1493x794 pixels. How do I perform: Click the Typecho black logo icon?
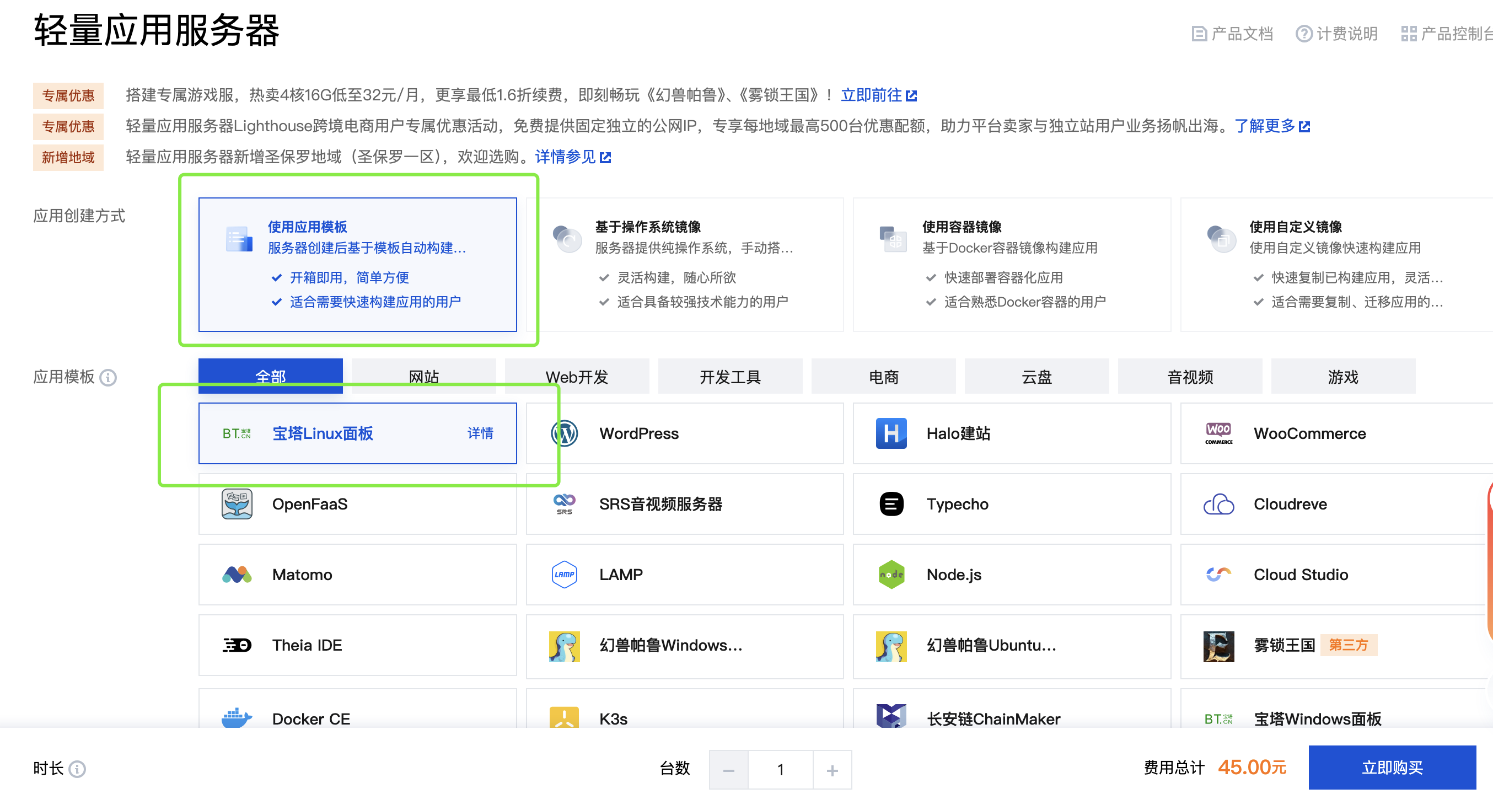891,503
